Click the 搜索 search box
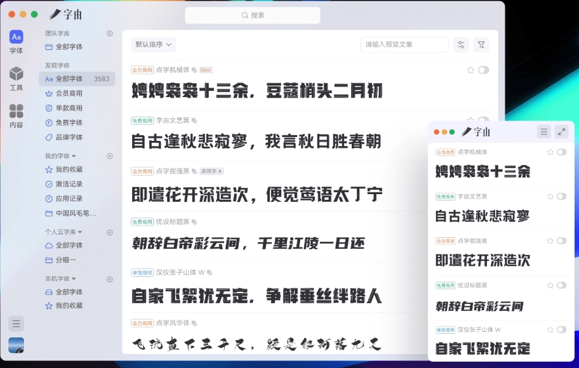The width and height of the screenshot is (579, 368). (x=253, y=15)
